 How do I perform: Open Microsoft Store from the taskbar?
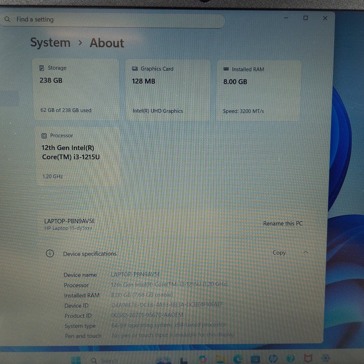[255, 359]
